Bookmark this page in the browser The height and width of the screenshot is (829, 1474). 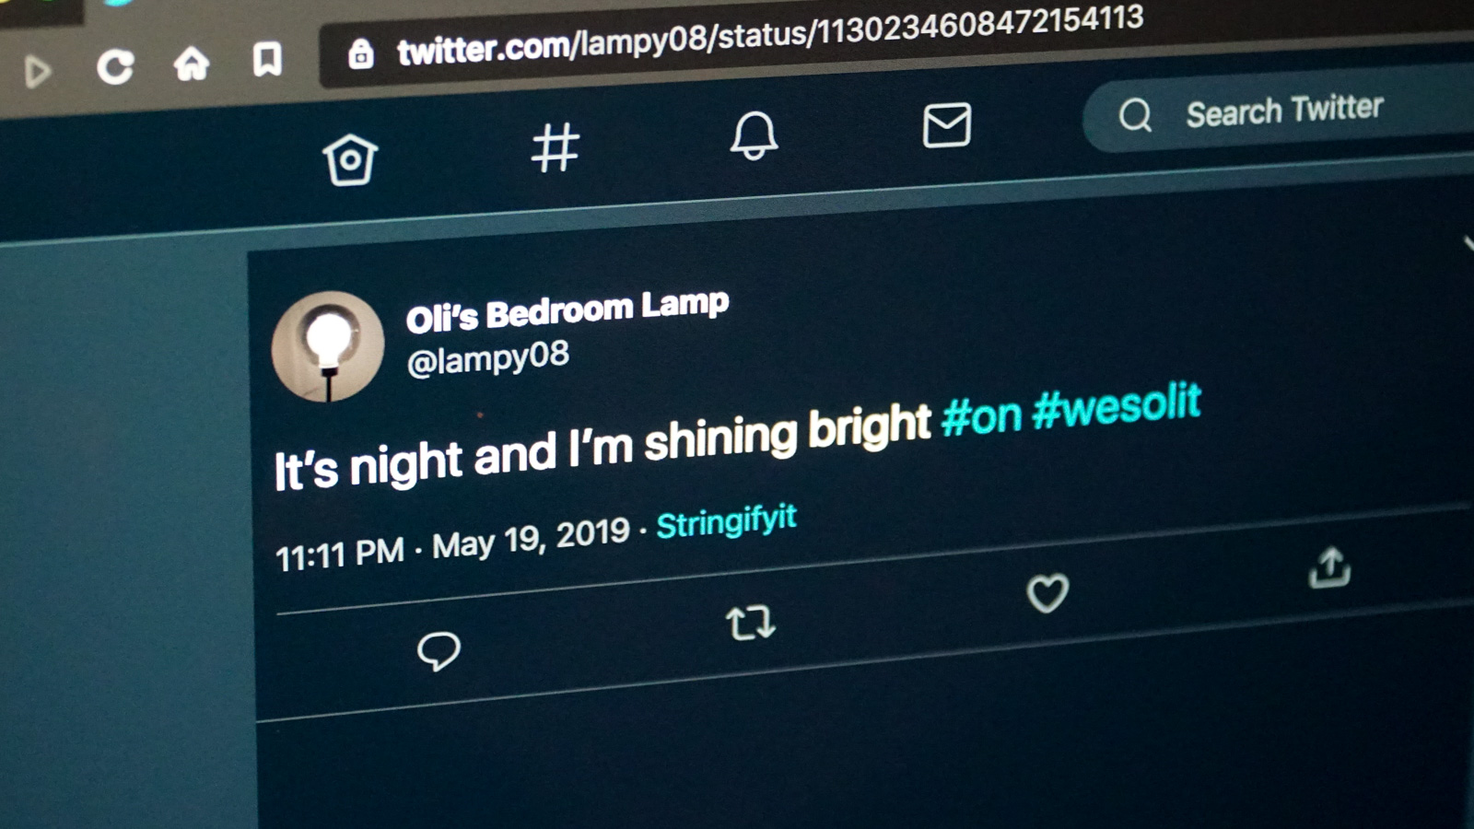point(267,60)
